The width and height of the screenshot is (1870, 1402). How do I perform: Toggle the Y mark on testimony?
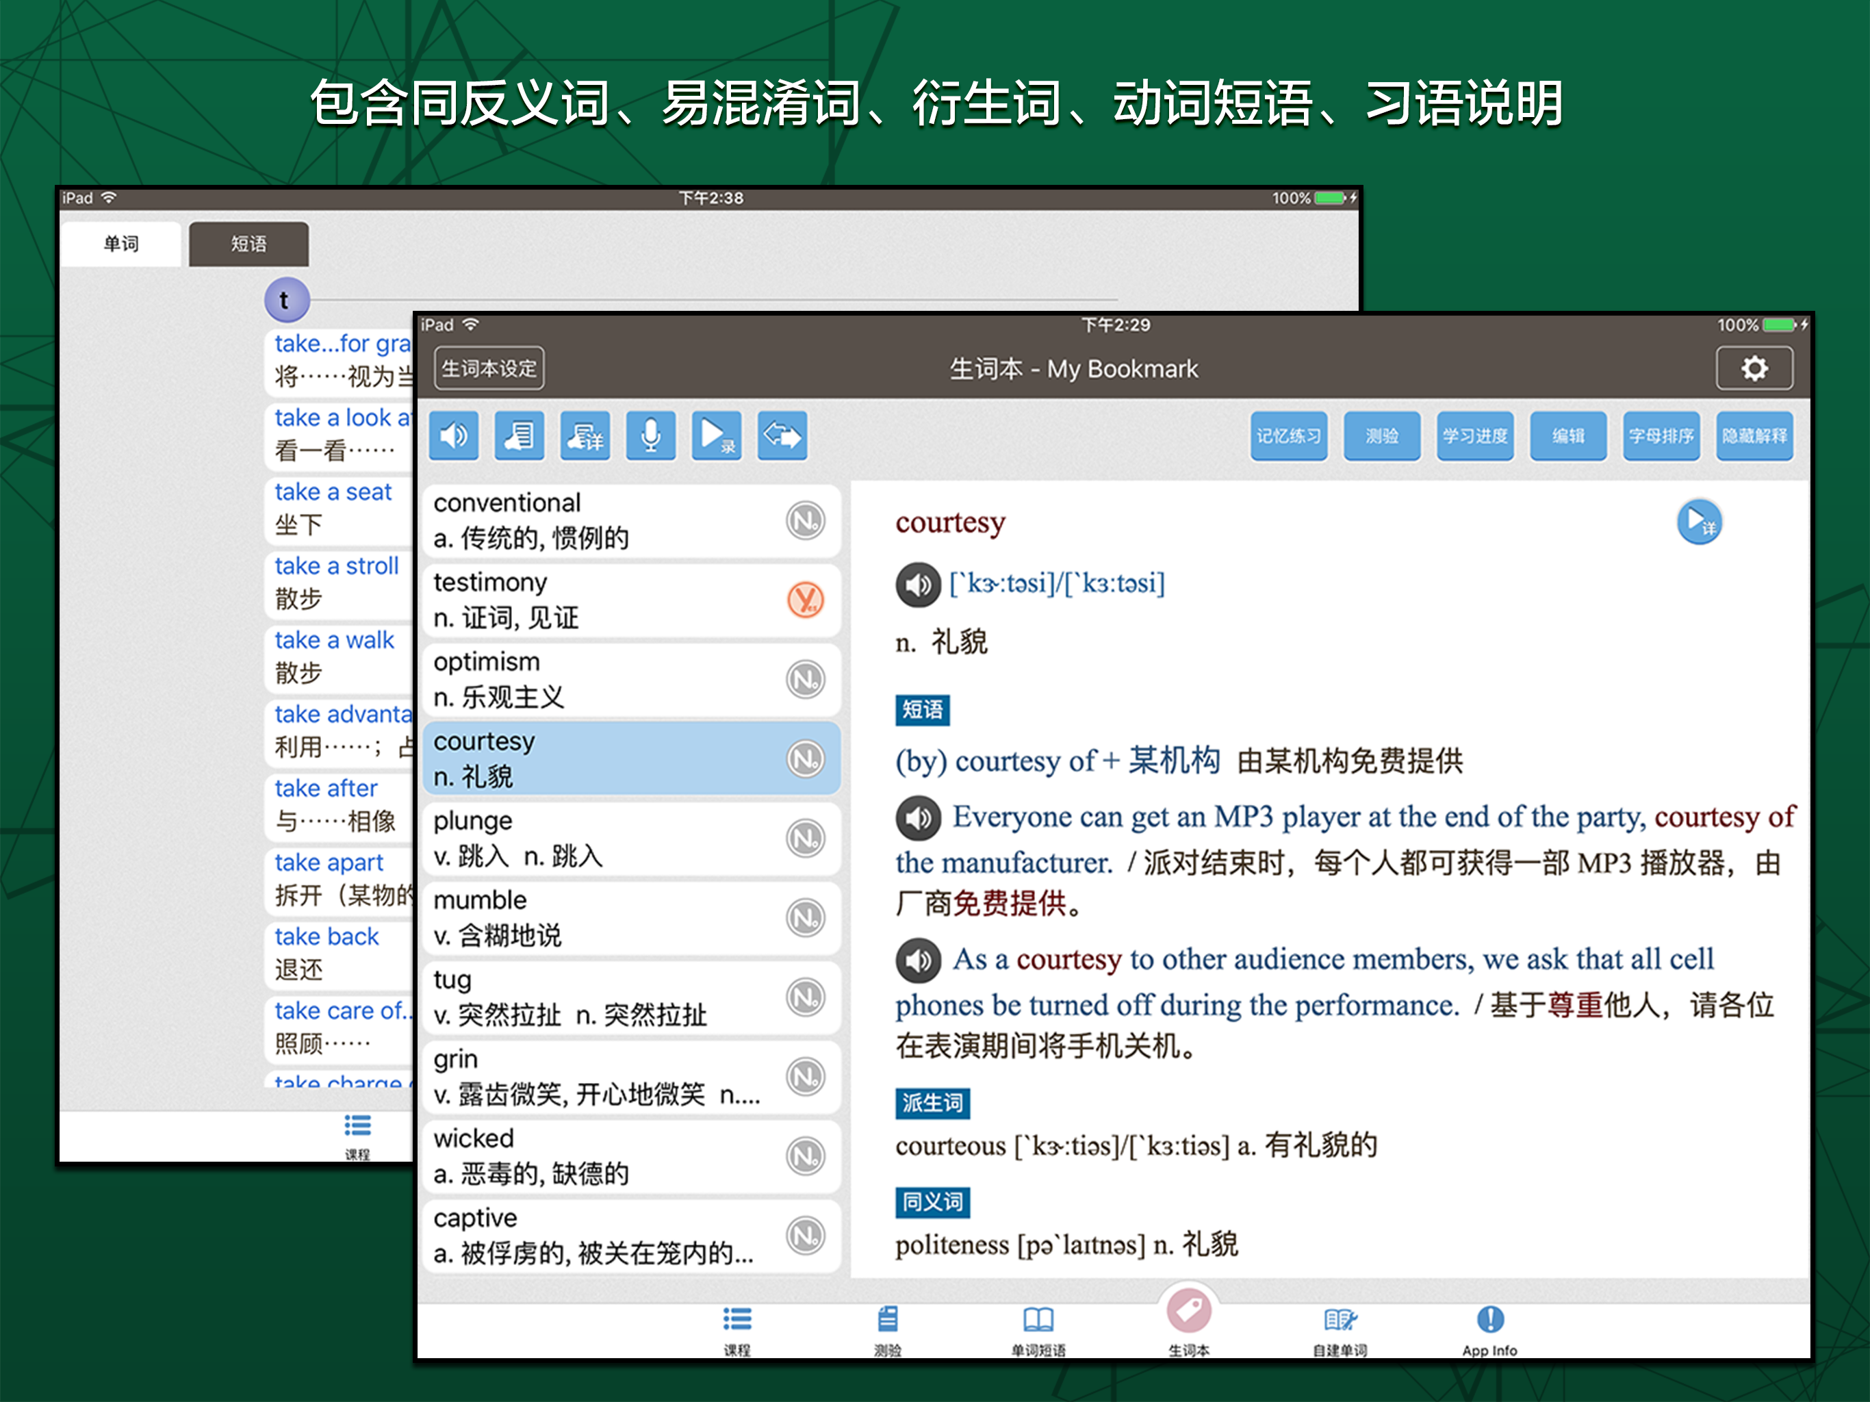point(805,600)
